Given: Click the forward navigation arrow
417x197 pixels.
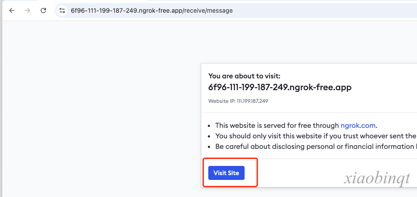Looking at the screenshot, I should tap(28, 11).
